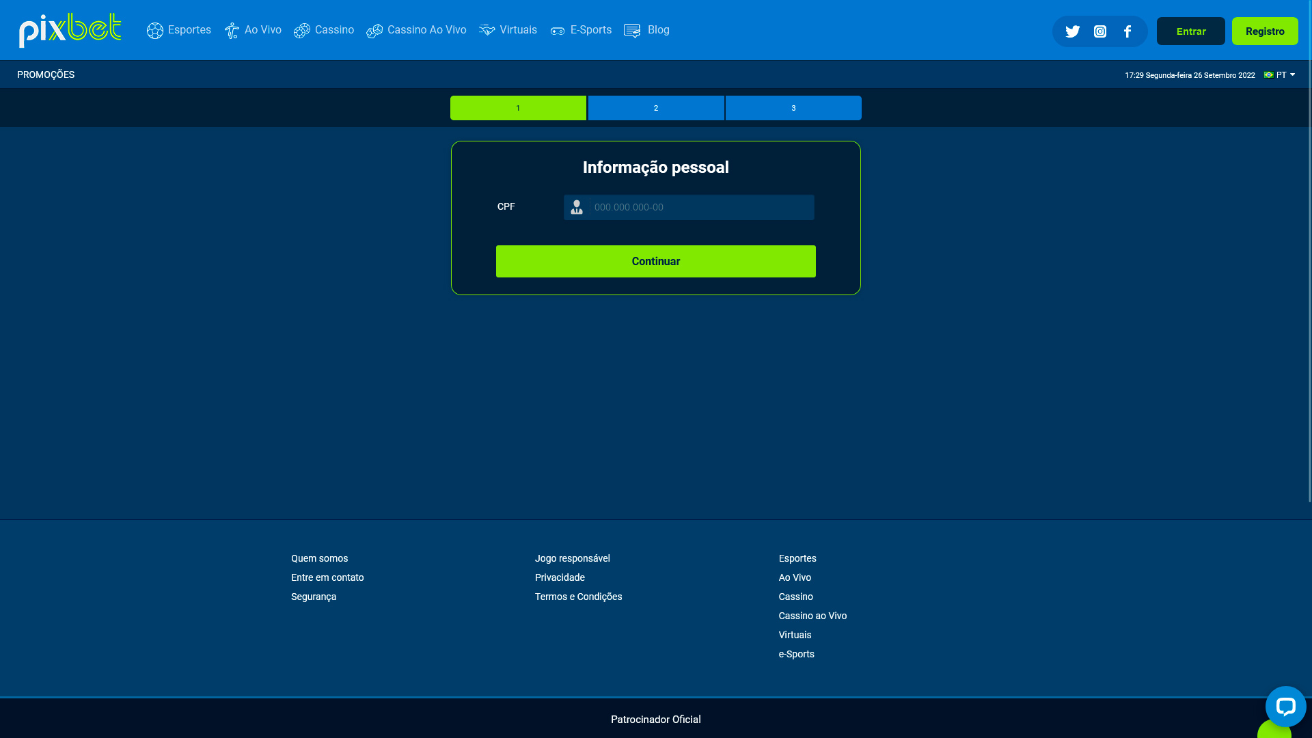Click the Twitter social media icon
The height and width of the screenshot is (738, 1312).
[1072, 31]
